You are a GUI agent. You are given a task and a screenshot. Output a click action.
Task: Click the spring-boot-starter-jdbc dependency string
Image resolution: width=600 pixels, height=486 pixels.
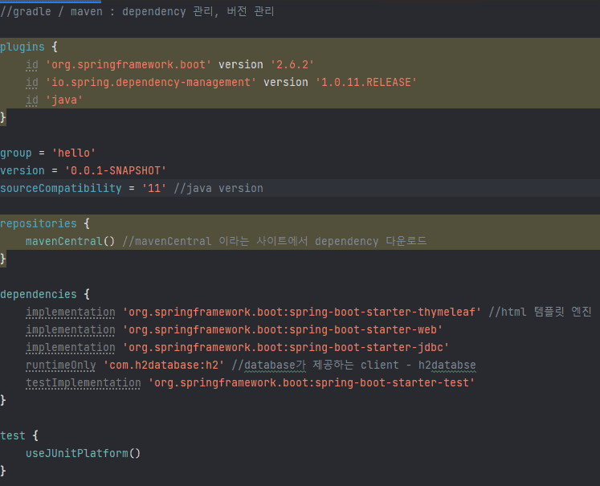pos(286,348)
